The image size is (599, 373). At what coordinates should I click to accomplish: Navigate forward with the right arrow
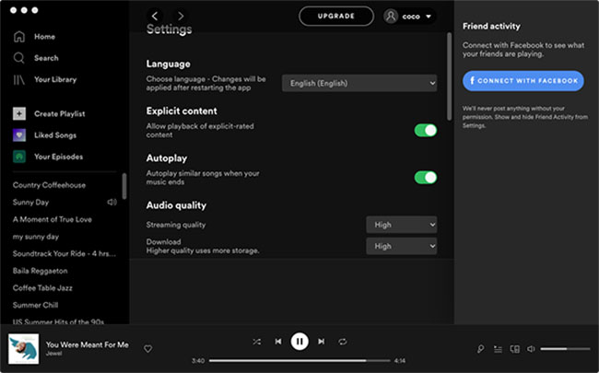point(181,16)
